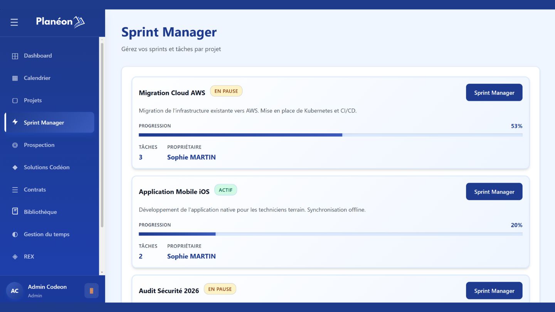Click the Sprint Manager page heading
This screenshot has width=555, height=312.
pos(169,32)
